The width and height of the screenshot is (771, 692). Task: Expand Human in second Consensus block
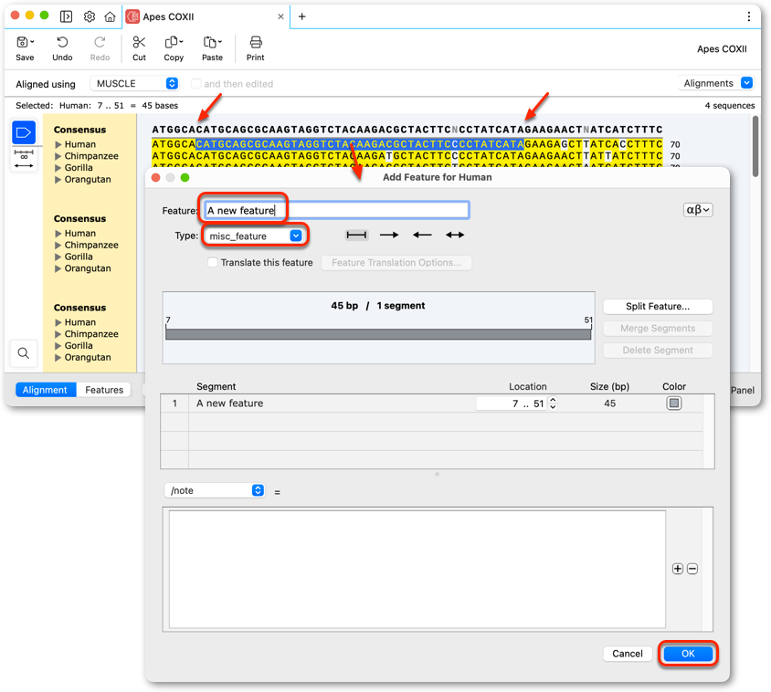pyautogui.click(x=58, y=234)
